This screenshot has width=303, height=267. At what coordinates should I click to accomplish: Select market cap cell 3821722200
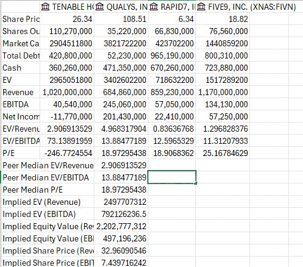[125, 43]
